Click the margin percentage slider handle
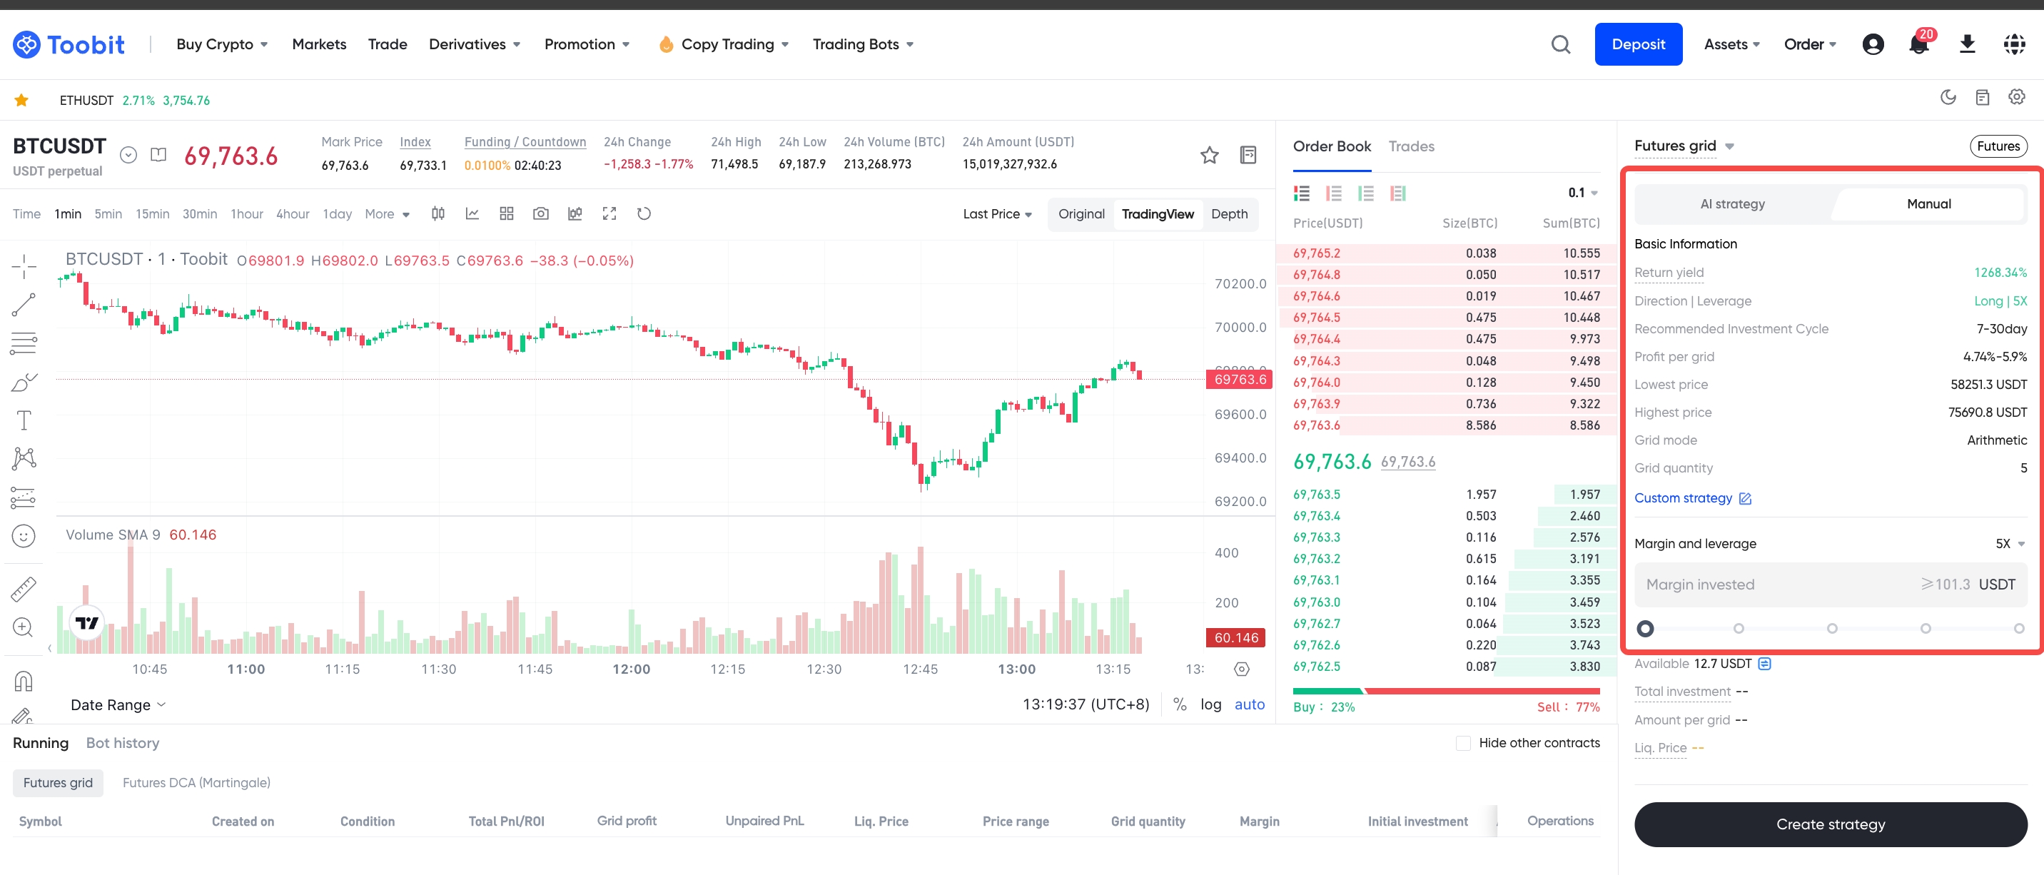The width and height of the screenshot is (2044, 875). point(1645,628)
